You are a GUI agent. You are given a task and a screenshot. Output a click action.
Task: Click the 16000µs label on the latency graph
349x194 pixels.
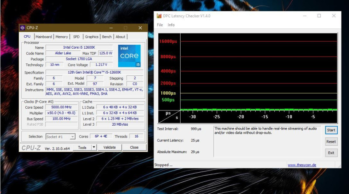click(x=168, y=41)
